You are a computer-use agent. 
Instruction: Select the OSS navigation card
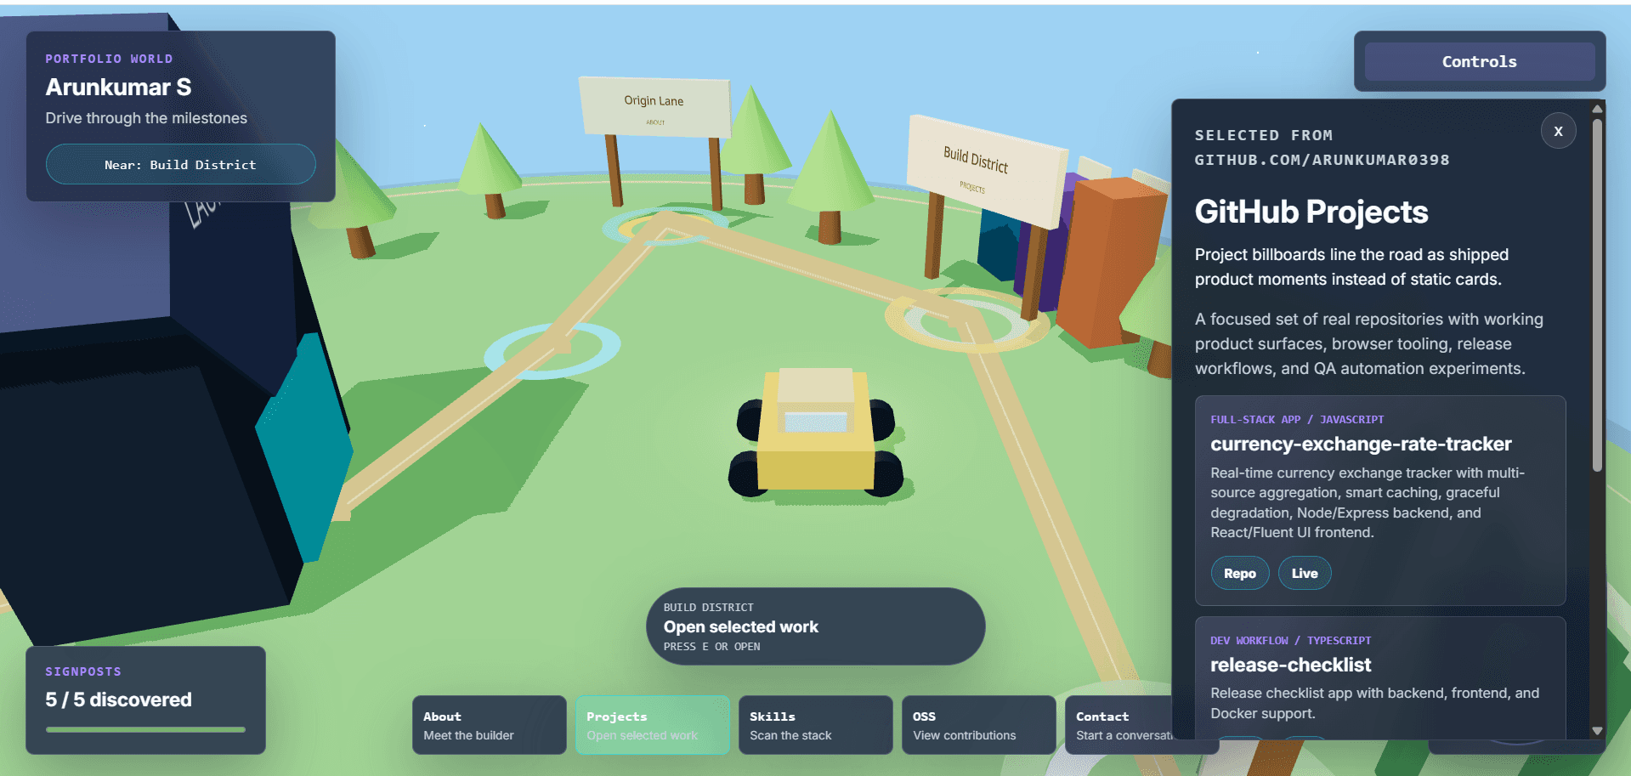point(979,725)
